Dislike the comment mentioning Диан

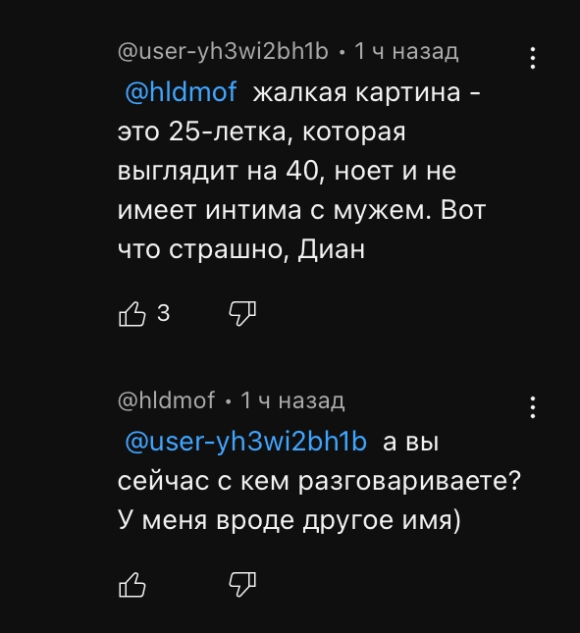pos(242,314)
